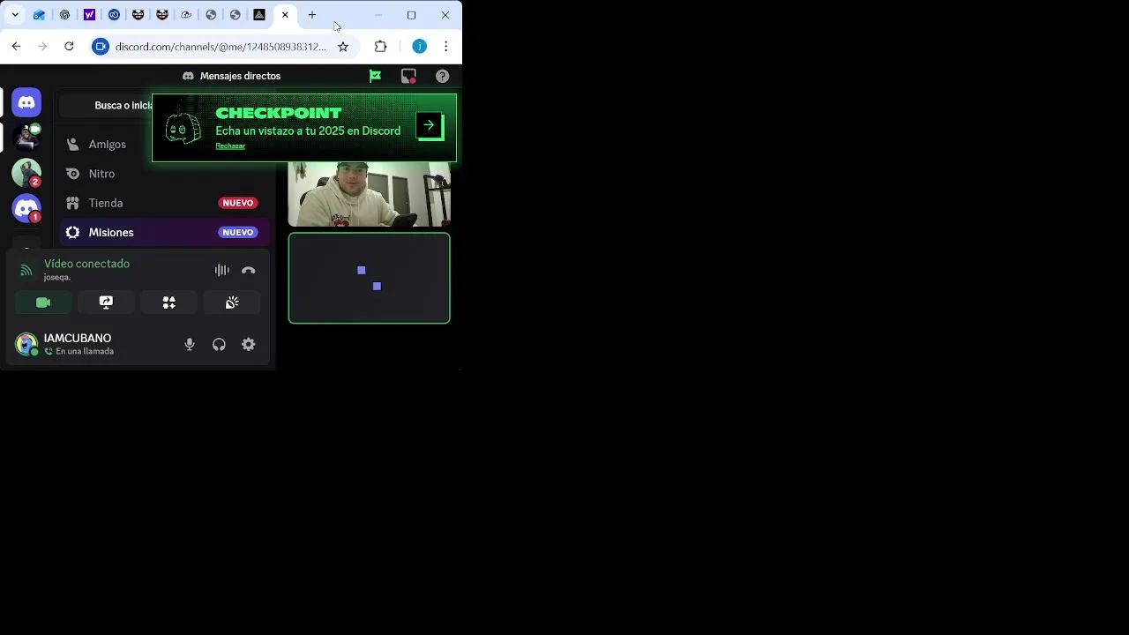
Task: Open Checkpoint banner arrow button
Action: (429, 125)
